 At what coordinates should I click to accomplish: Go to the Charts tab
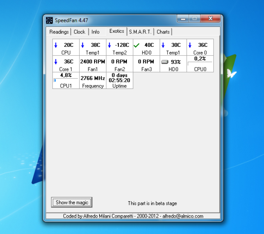[x=163, y=32]
